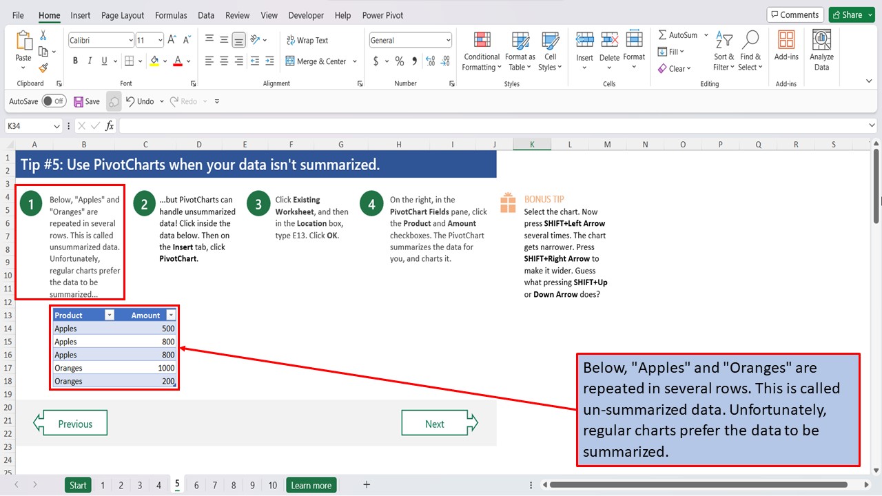Apply bold formatting
Image resolution: width=882 pixels, height=496 pixels.
[x=75, y=61]
